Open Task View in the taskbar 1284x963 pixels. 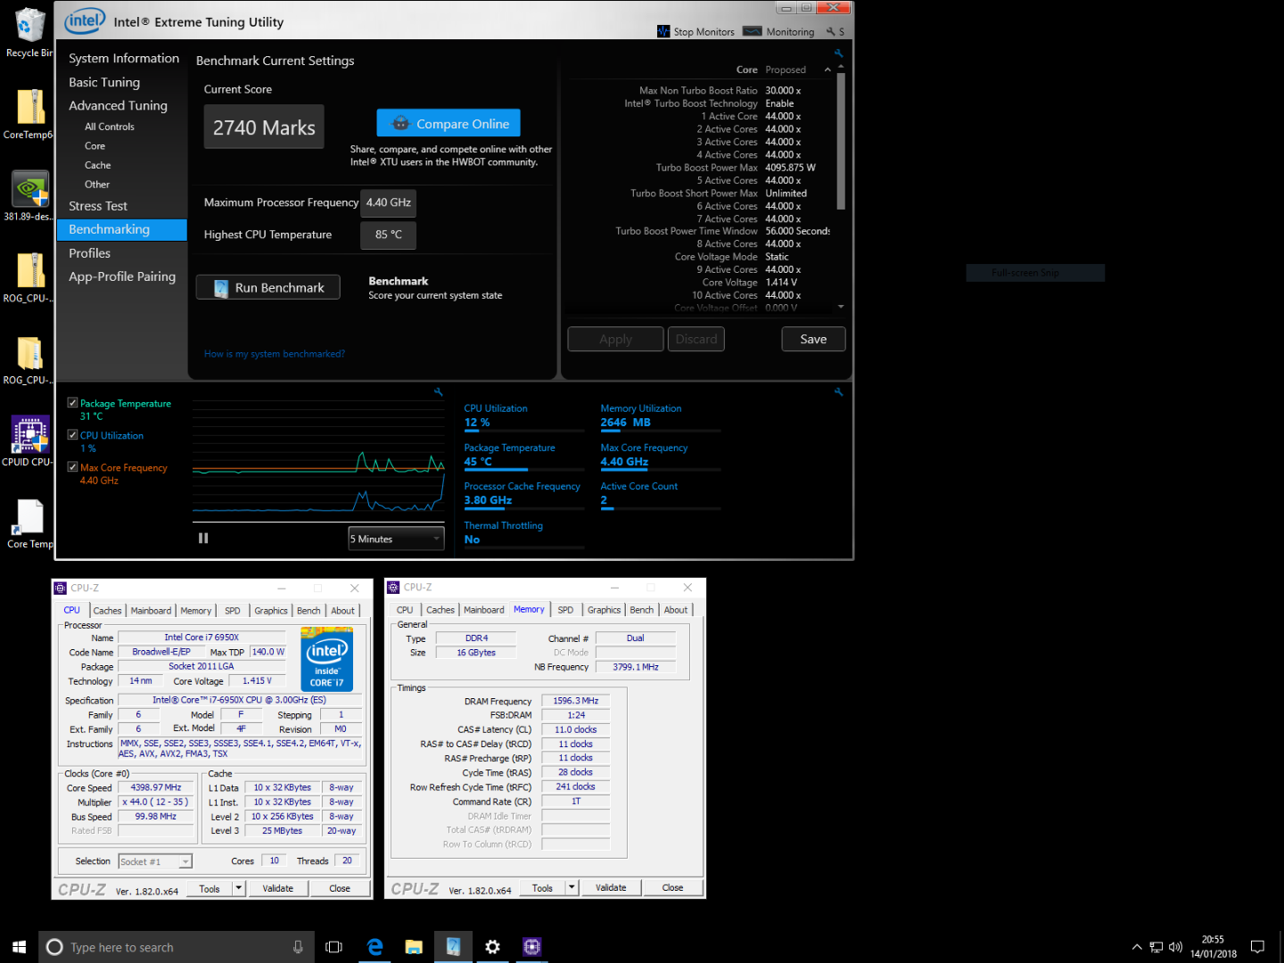[334, 947]
